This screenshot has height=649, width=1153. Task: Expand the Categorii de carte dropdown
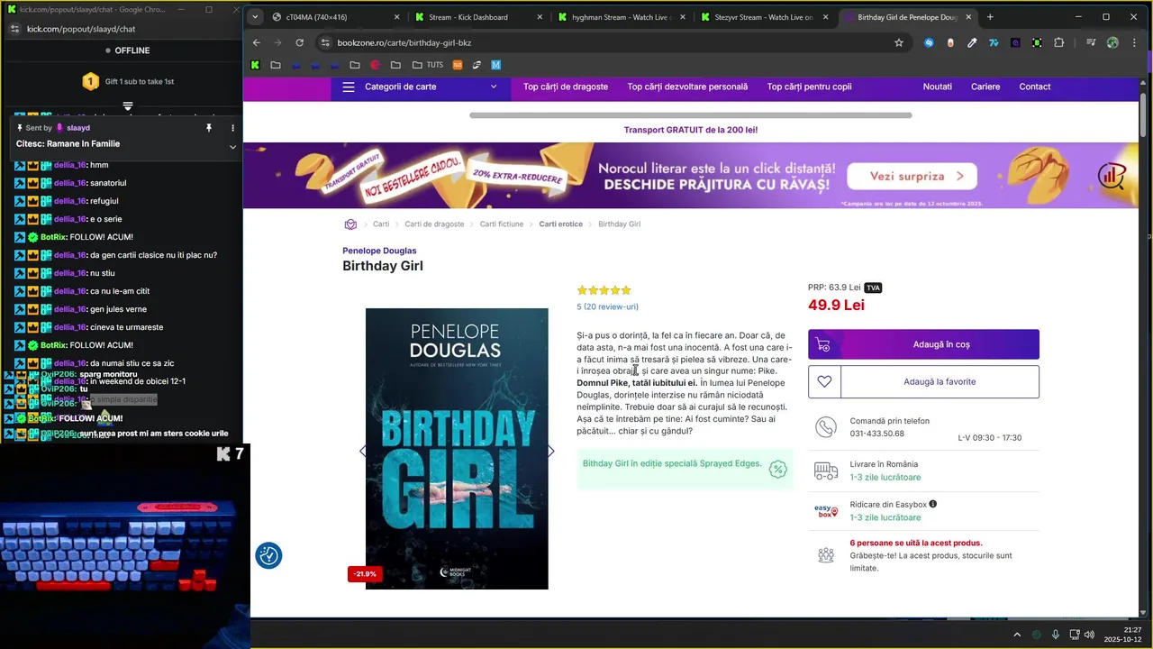click(x=421, y=87)
